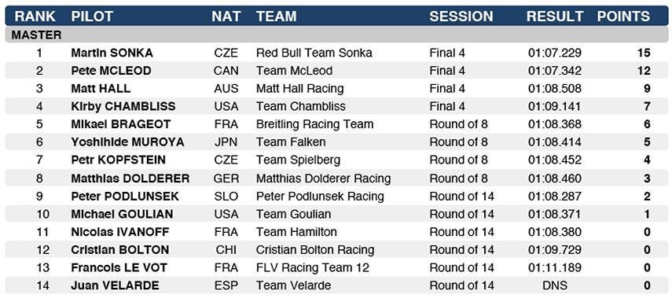
Task: Select the SESSION column header
Action: click(x=461, y=17)
